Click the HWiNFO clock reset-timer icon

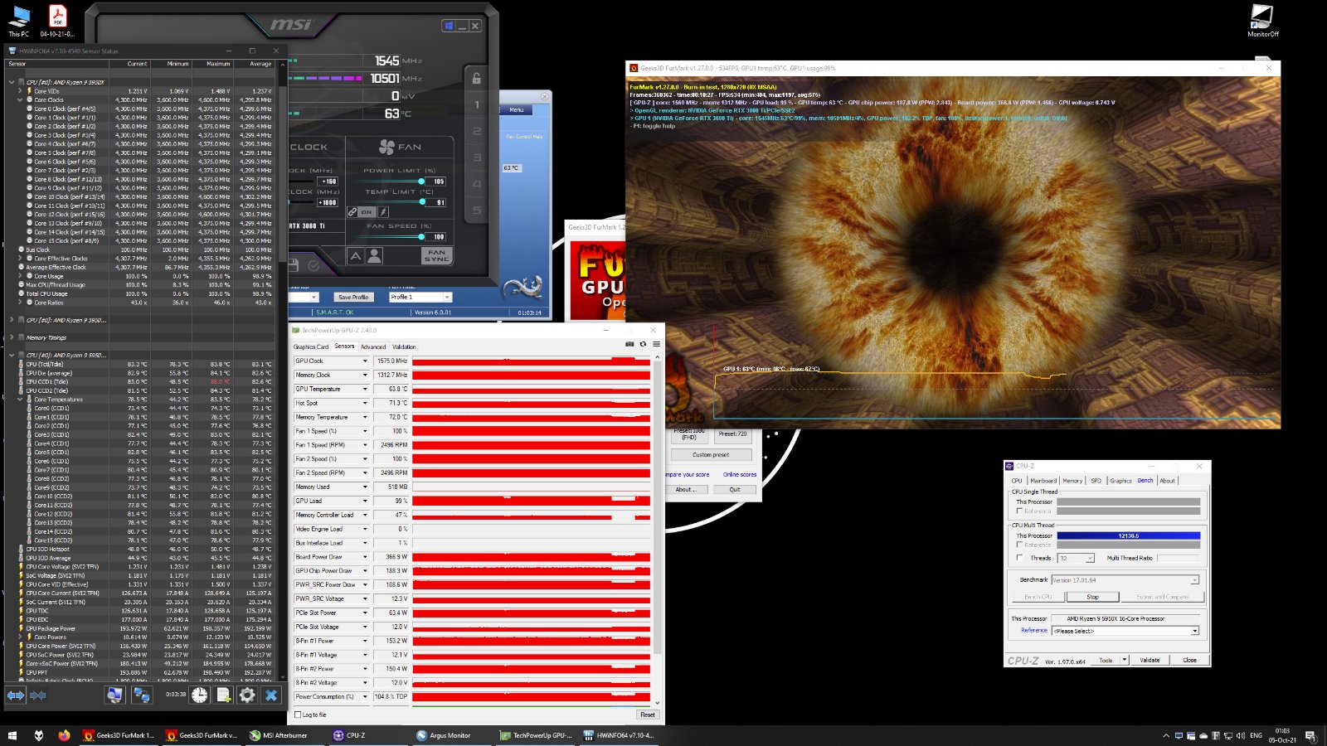click(200, 695)
